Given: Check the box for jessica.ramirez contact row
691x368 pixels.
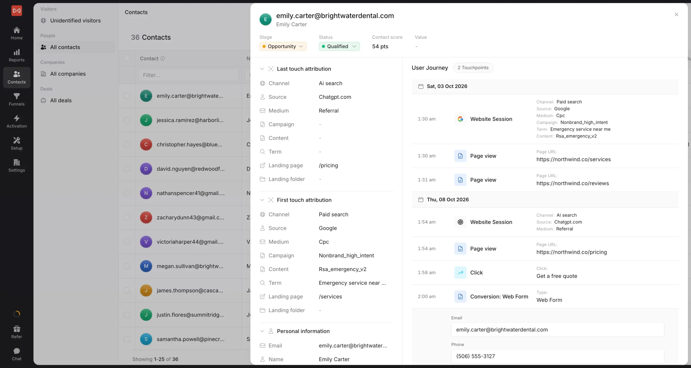Looking at the screenshot, I should (x=127, y=120).
